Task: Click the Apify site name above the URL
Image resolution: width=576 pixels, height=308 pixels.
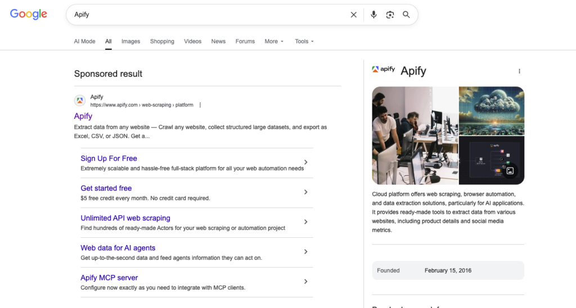Action: click(97, 96)
